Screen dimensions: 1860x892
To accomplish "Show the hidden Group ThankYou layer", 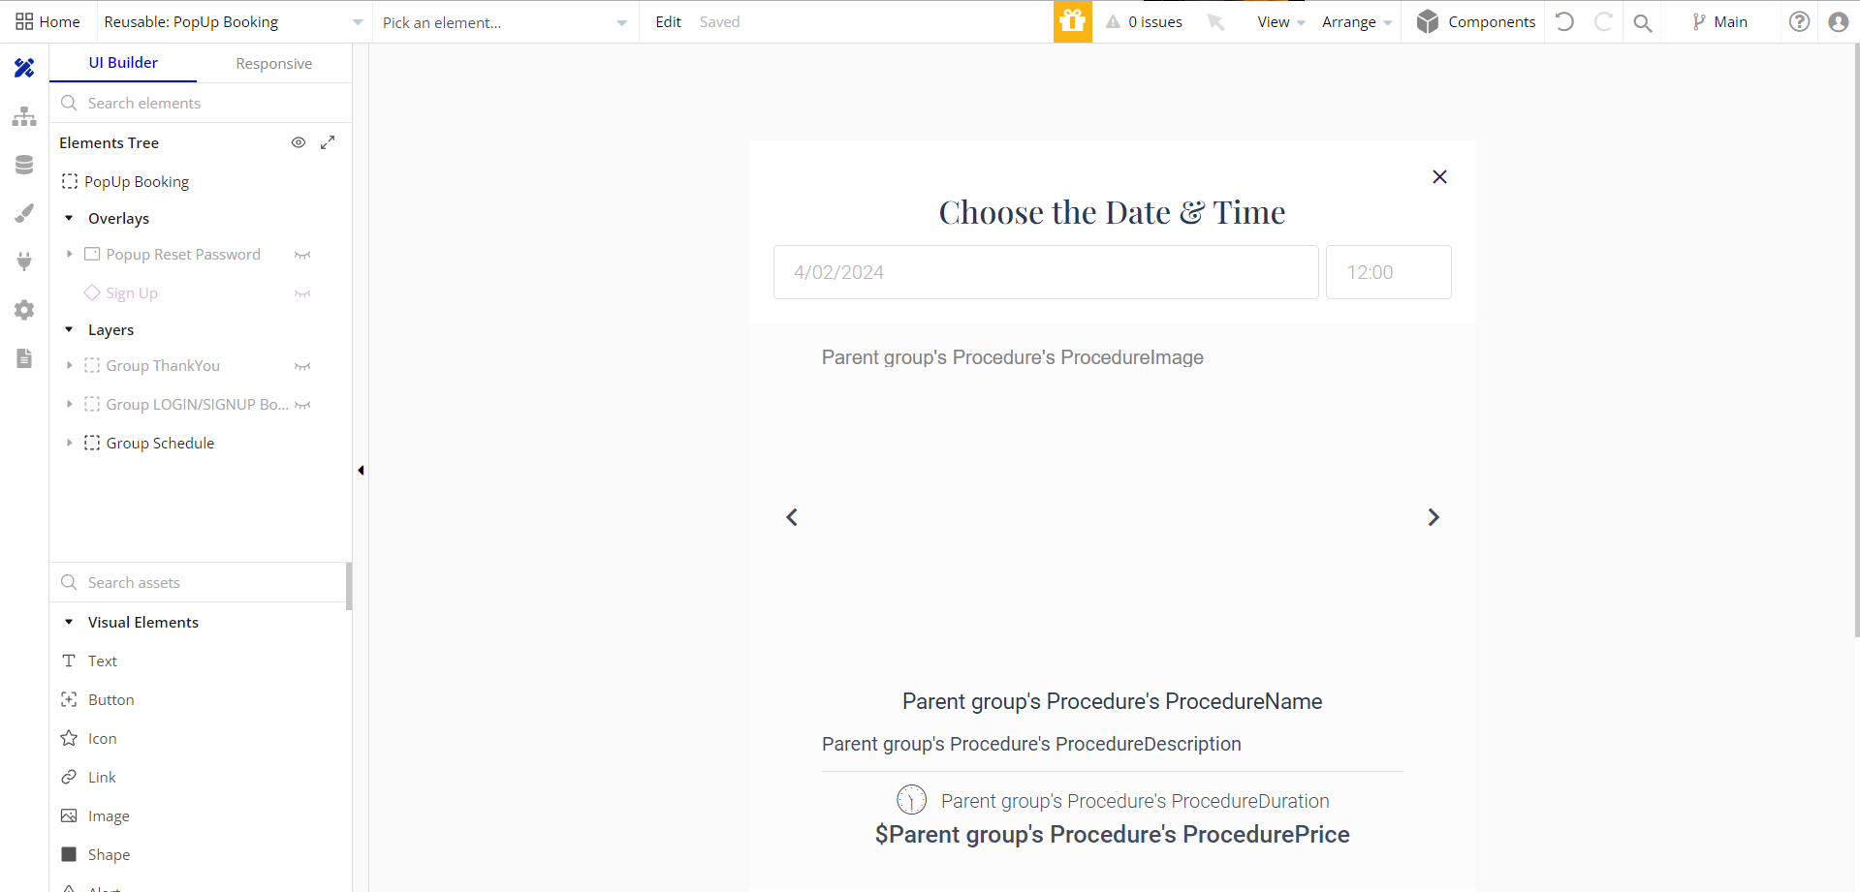I will coord(302,366).
